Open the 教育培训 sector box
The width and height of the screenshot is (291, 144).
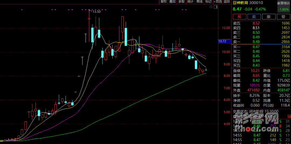(x=284, y=6)
